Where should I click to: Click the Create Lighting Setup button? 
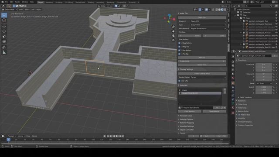202,74
